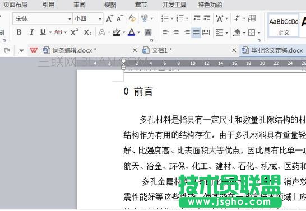This screenshot has height=211, width=306.
Task: Apply bulleted list icon
Action: tap(165, 18)
